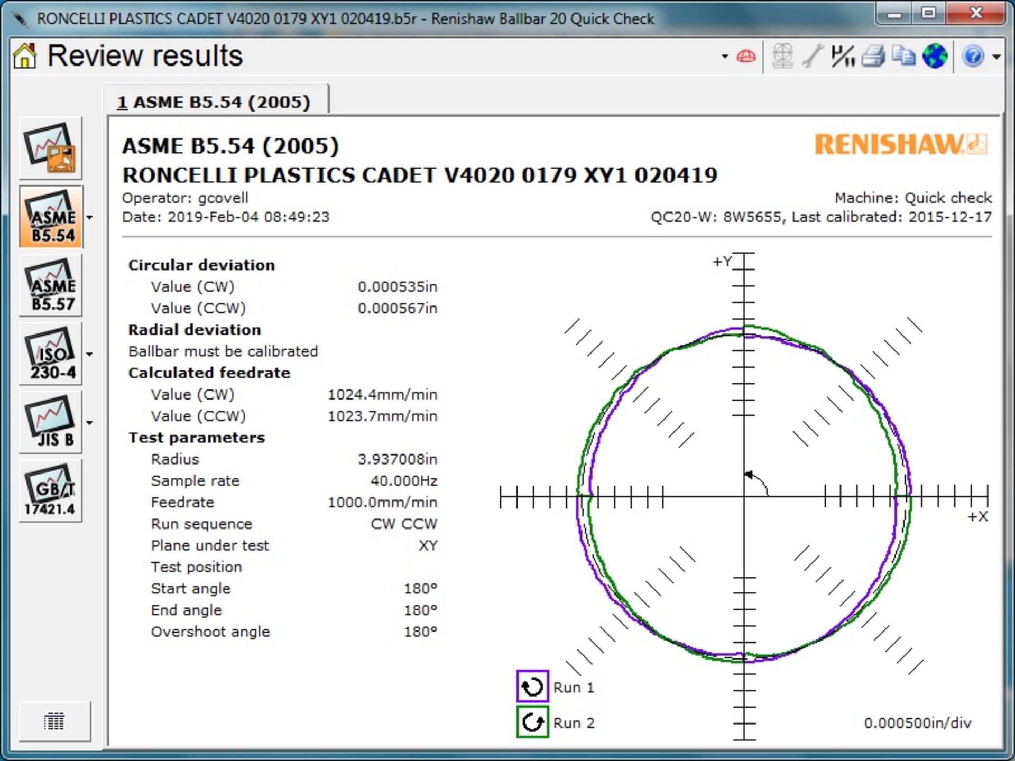
Task: Open the red hard-hat mode icon
Action: [x=746, y=56]
